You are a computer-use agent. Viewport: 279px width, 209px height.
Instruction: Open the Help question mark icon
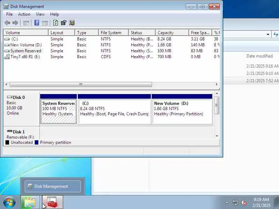[x=37, y=23]
